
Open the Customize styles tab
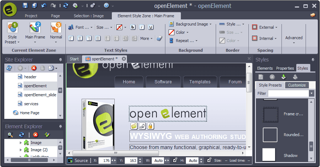pyautogui.click(x=297, y=85)
